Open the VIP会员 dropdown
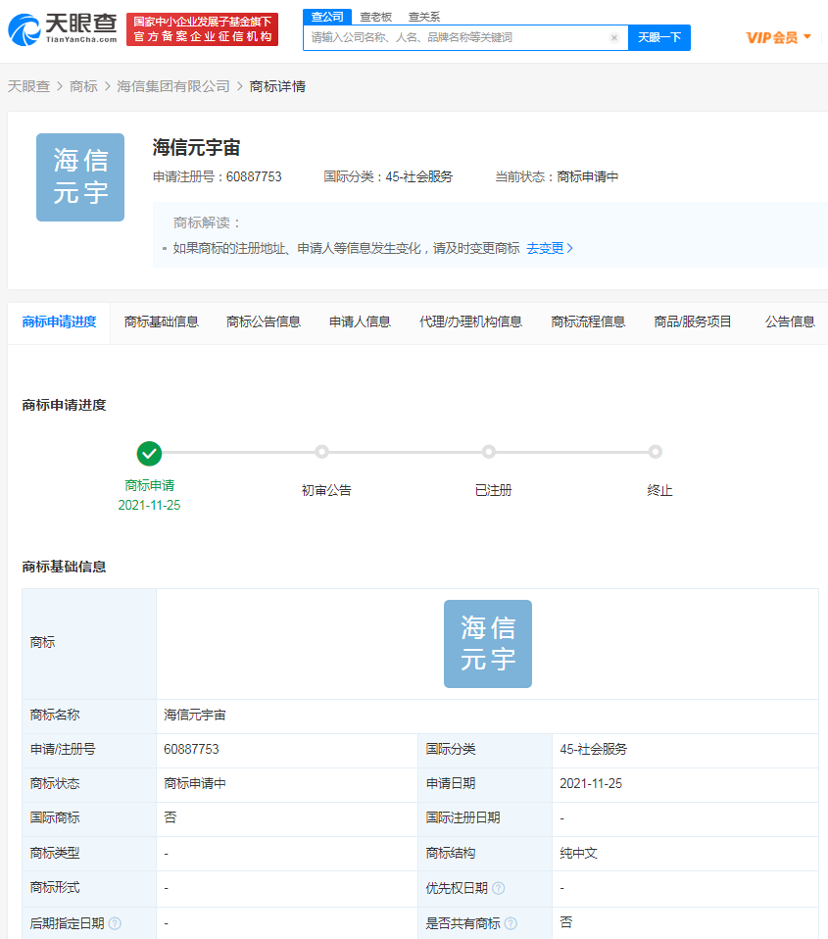 [781, 36]
